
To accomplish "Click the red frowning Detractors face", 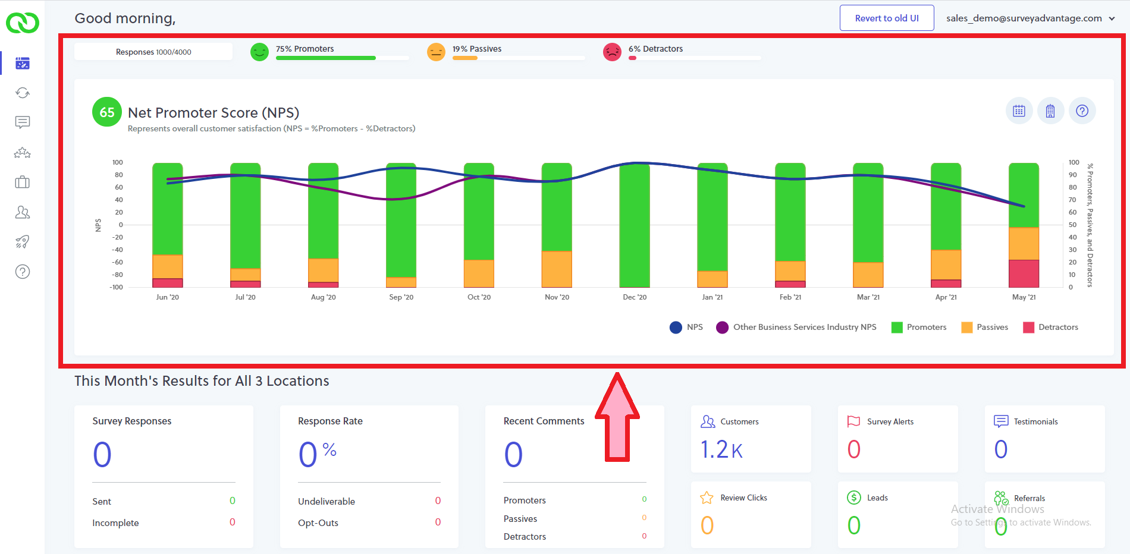I will click(612, 52).
